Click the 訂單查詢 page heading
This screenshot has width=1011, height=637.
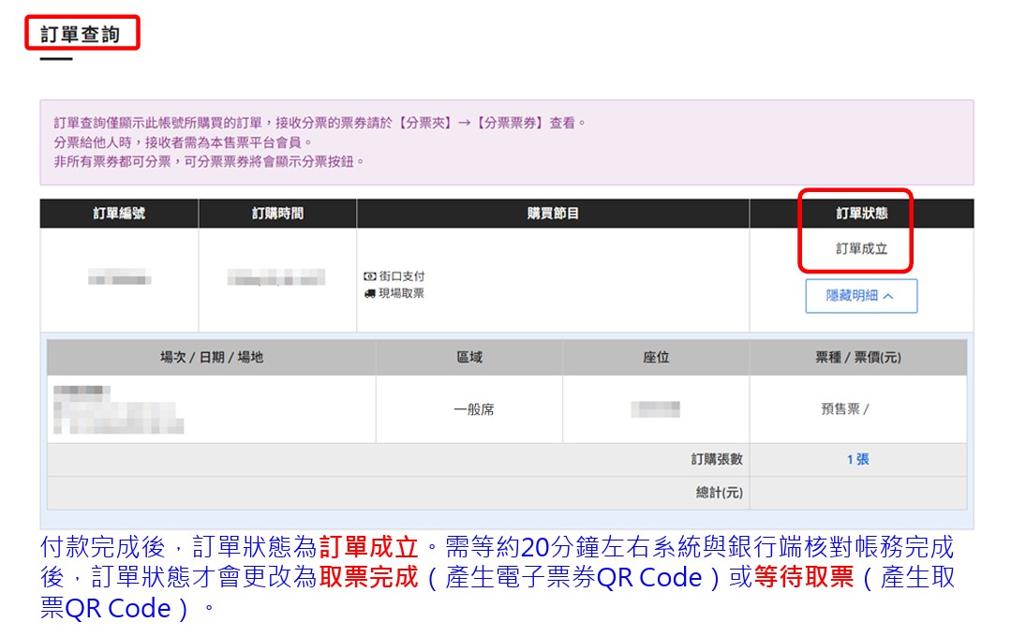point(81,35)
